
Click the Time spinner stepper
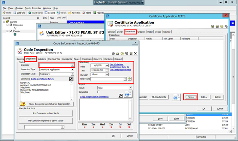(x=107, y=70)
